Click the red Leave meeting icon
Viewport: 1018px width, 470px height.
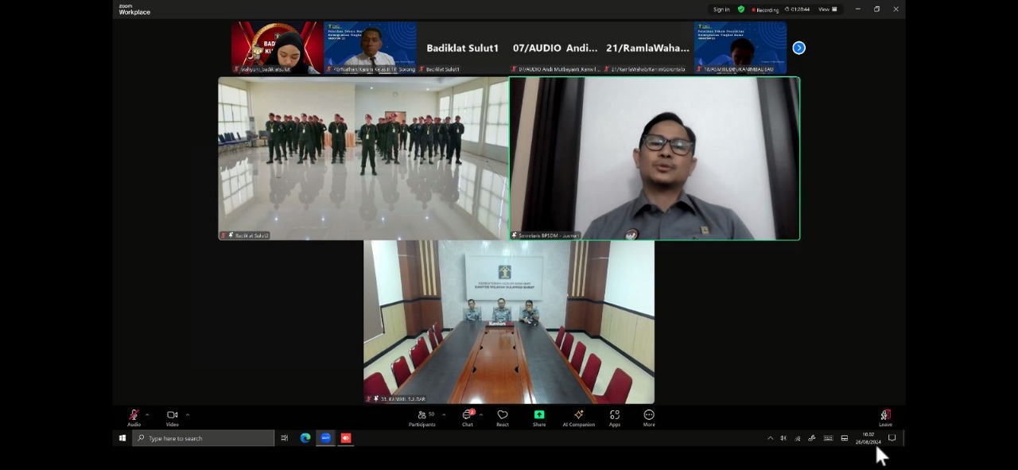tap(885, 415)
